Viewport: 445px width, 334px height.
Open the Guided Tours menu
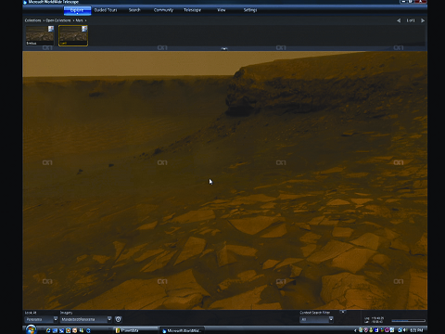[x=106, y=10]
